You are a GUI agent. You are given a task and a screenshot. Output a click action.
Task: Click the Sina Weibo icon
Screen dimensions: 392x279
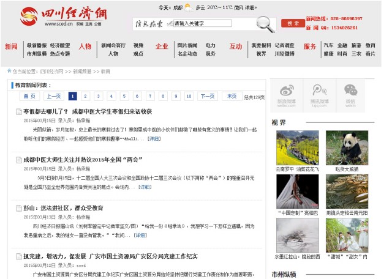tap(287, 93)
